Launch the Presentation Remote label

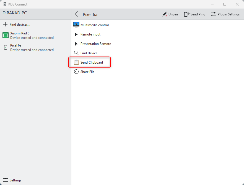[x=96, y=44]
